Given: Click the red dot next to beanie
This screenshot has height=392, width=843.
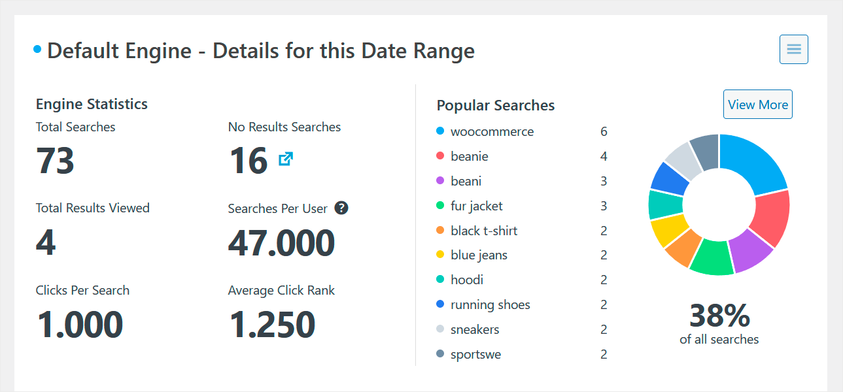Looking at the screenshot, I should coord(440,155).
